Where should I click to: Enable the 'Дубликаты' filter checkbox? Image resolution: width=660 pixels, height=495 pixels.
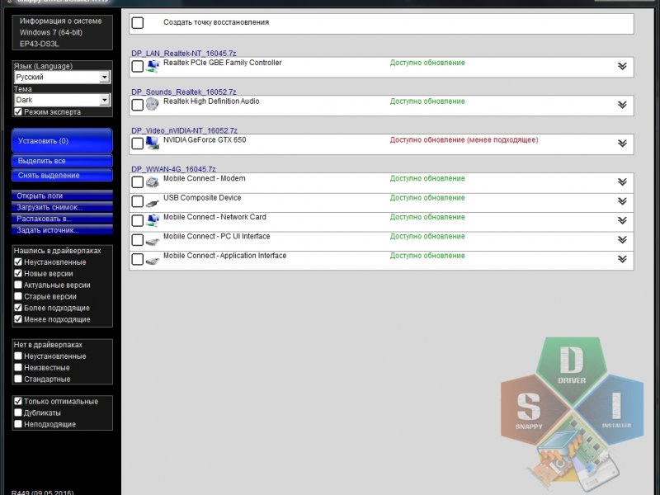[18, 412]
